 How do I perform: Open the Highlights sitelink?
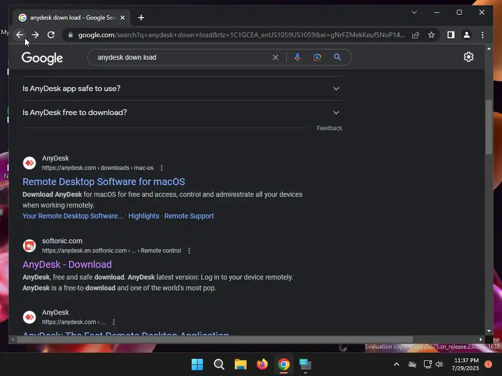coord(144,216)
